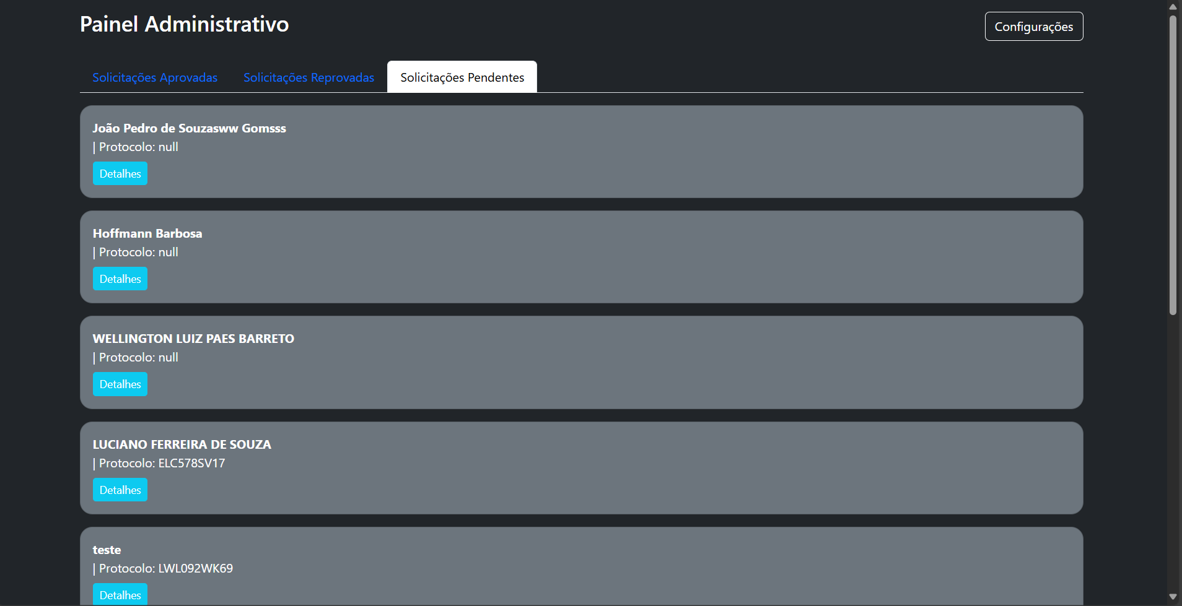Click protocol text LWL092WK69
Screen dimensions: 1182x606
point(195,568)
